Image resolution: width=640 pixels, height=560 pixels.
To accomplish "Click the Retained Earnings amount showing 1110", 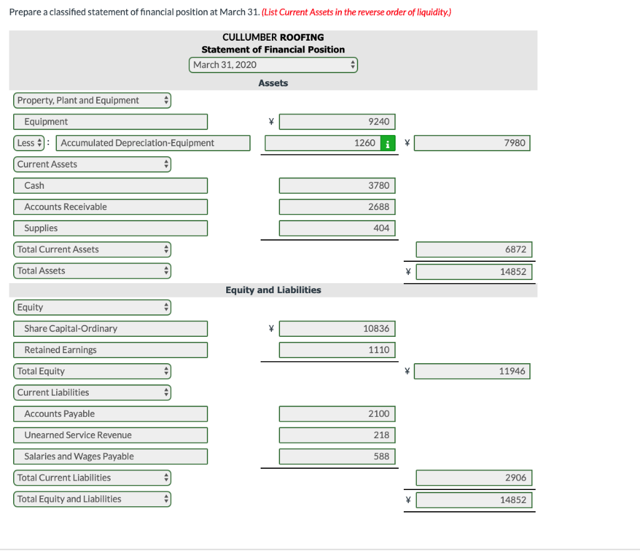I will (x=337, y=349).
